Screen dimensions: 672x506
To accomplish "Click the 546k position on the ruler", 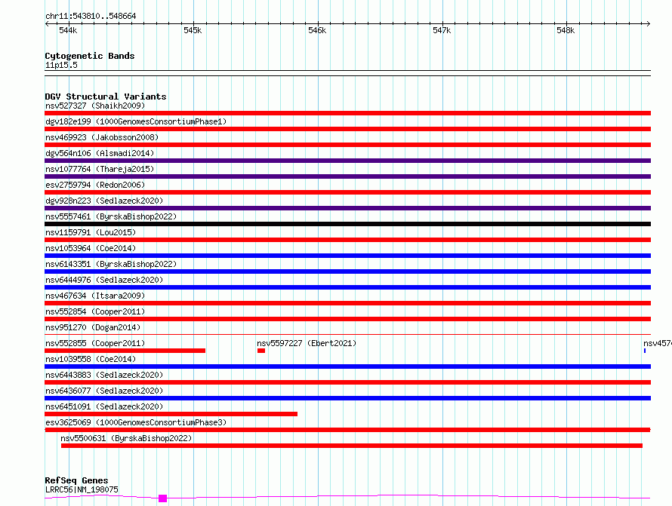I will coord(317,30).
